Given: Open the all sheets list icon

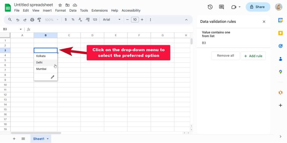Looking at the screenshot, I should [23, 139].
